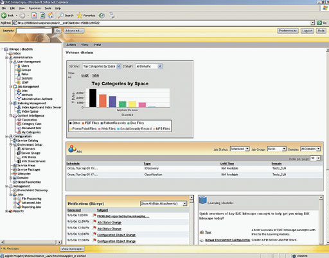This screenshot has height=258, width=329.
Task: Refresh the page with the Refresh icon
Action: point(42,15)
